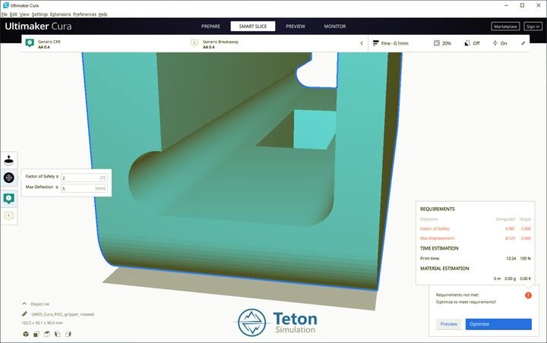Collapse the Object list expander
Screen dimensions: 547x343
24,303
